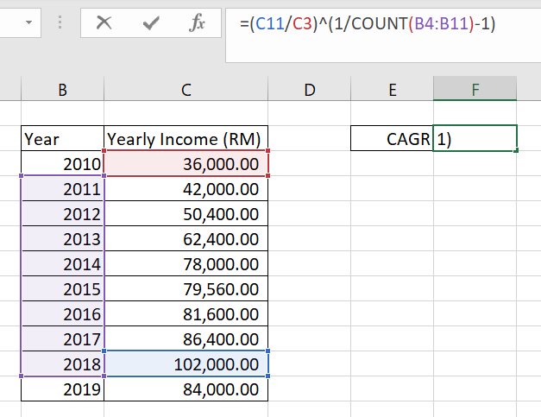The width and height of the screenshot is (541, 417).
Task: Expand the Name Box dropdown arrow
Action: coord(29,22)
